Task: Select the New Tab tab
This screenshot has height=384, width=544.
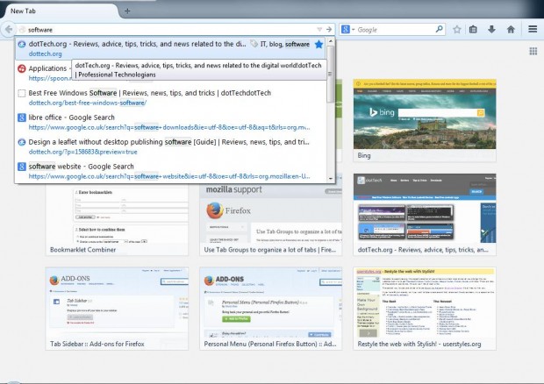Action: point(53,10)
